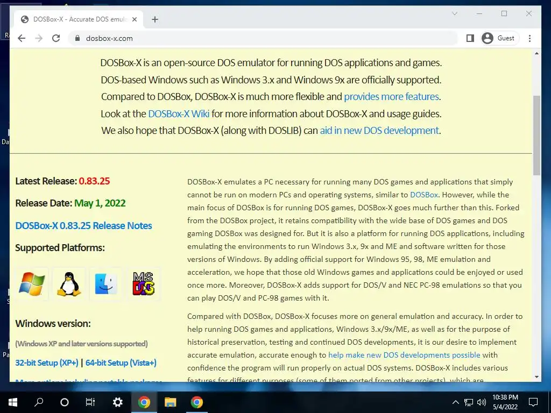Follow 'aid in new DOS development' link
This screenshot has width=551, height=413.
379,131
